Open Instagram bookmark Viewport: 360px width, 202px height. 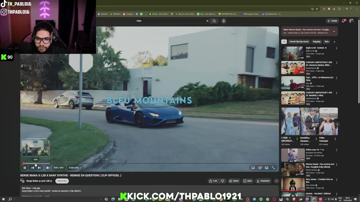click(128, 14)
